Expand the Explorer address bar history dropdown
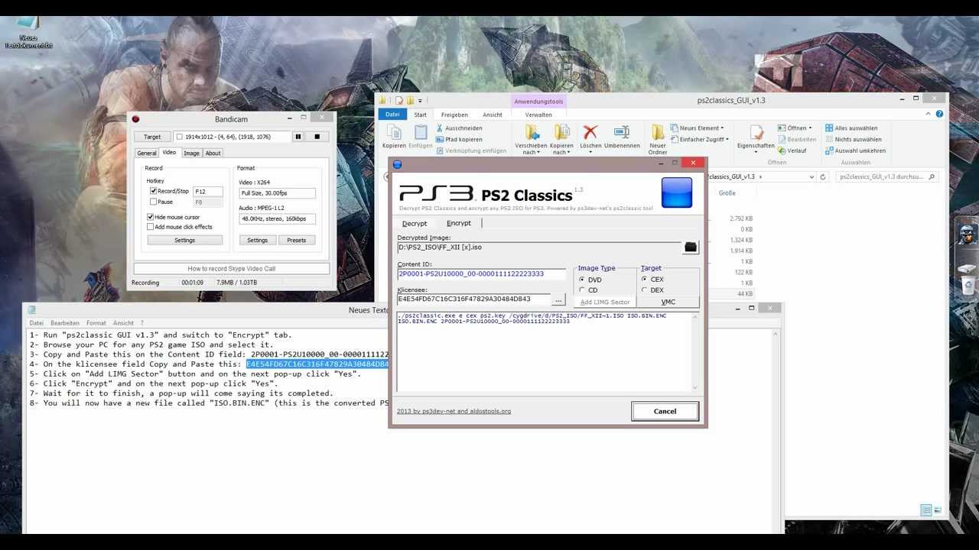979x550 pixels. click(811, 176)
